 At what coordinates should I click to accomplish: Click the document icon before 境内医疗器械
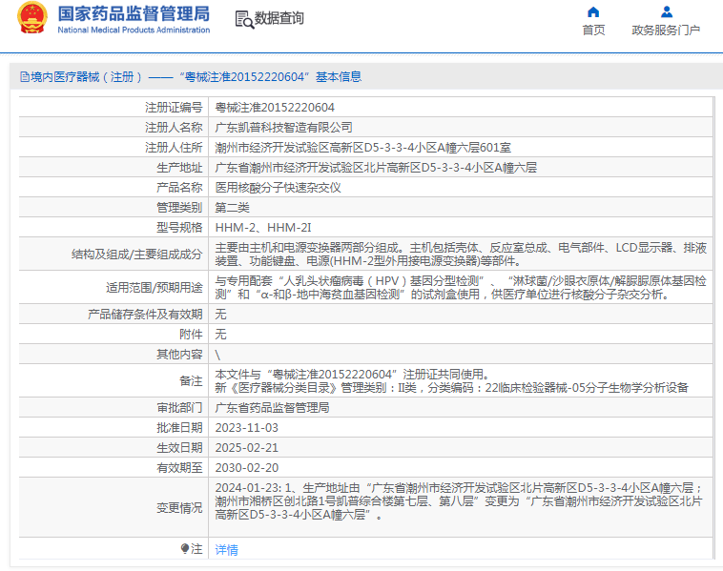(x=25, y=77)
